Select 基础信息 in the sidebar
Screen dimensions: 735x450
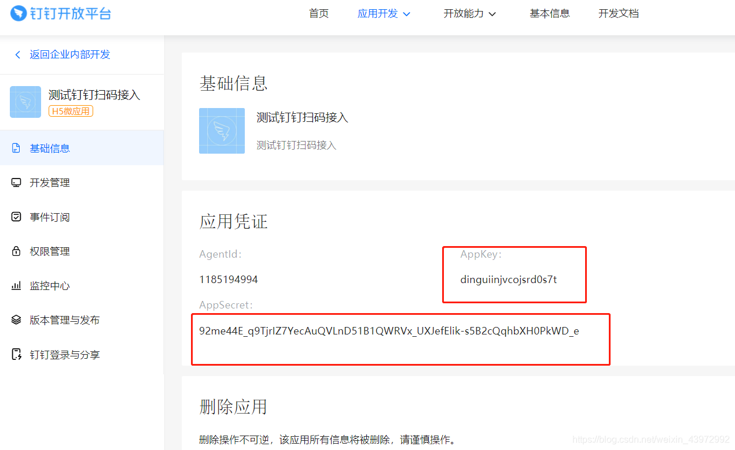point(82,148)
